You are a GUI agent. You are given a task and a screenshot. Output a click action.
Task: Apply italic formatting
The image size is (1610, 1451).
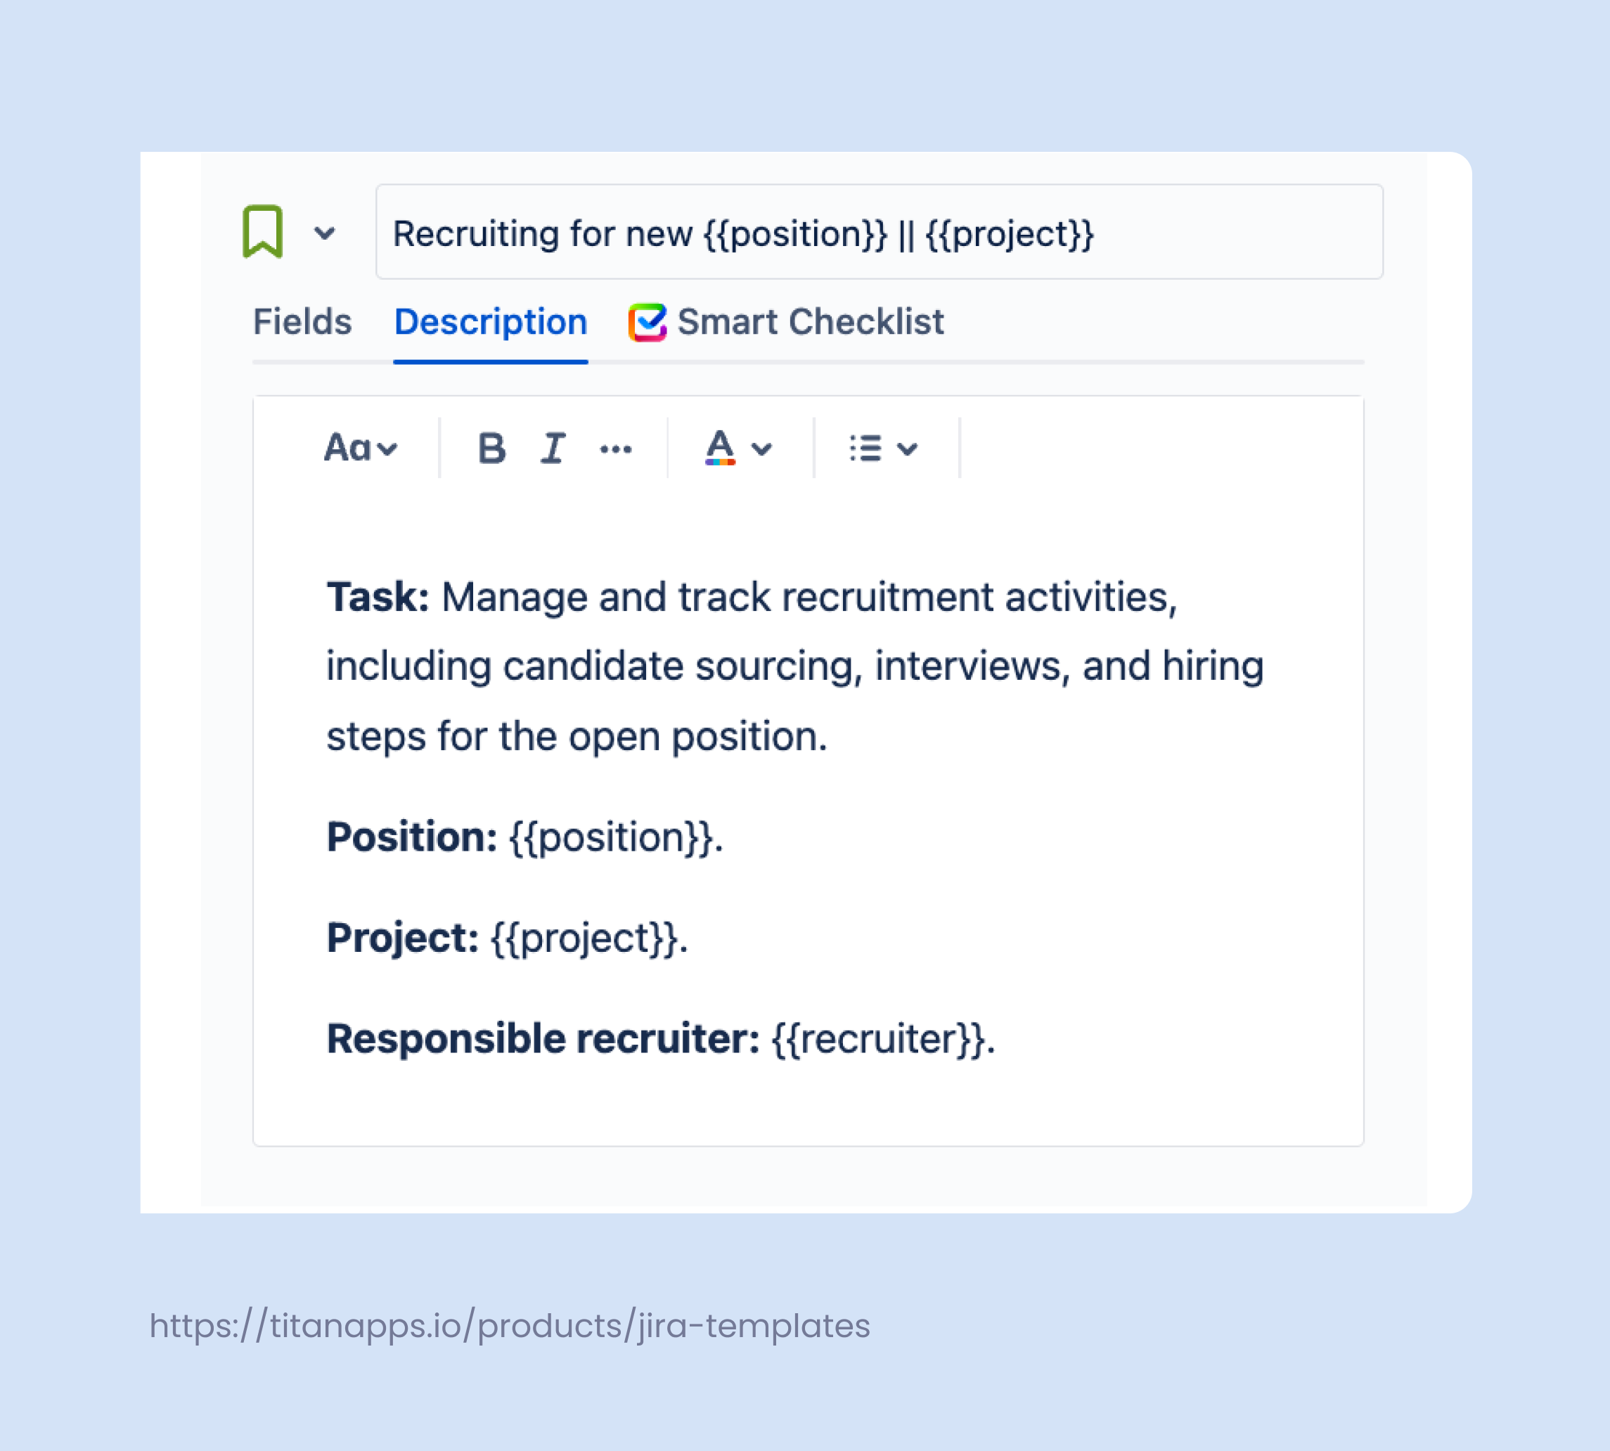tap(553, 447)
